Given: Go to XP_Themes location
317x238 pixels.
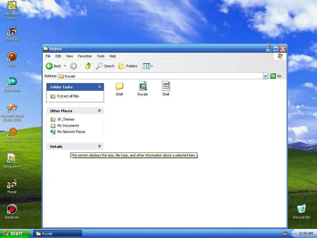Looking at the screenshot, I should click(66, 119).
